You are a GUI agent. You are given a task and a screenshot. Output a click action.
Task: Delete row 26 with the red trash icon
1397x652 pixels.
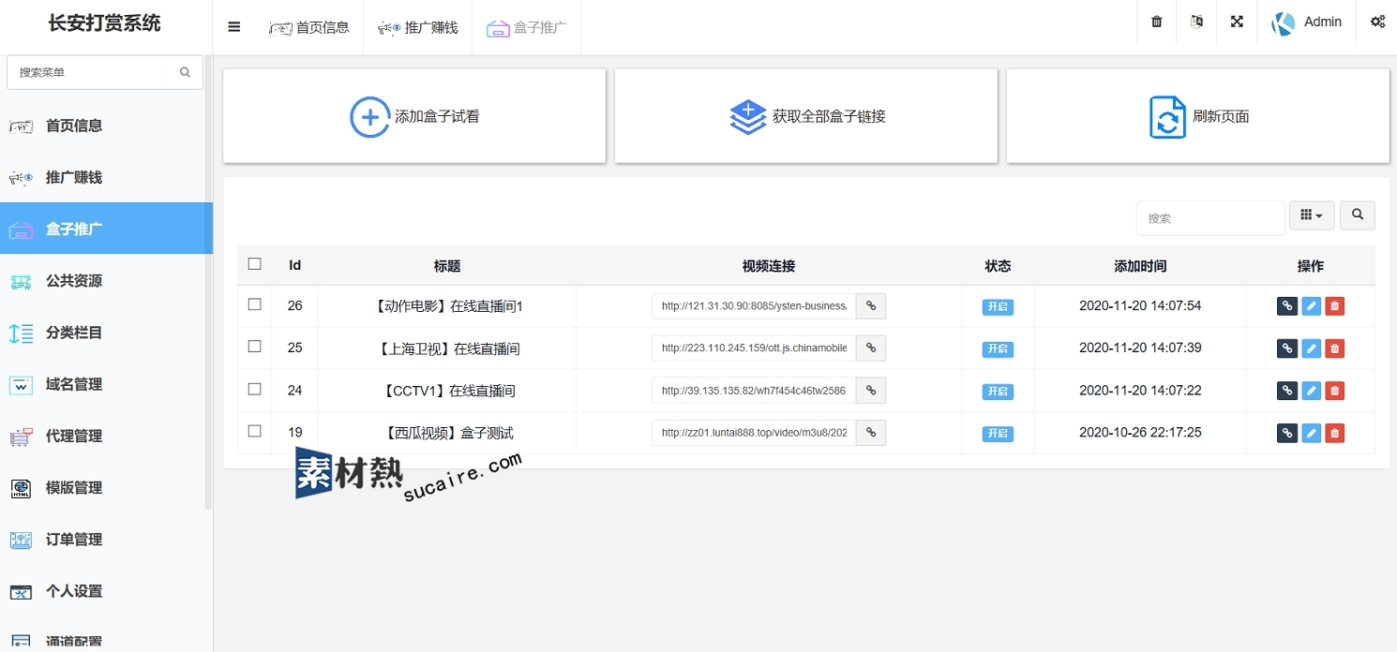(1335, 306)
